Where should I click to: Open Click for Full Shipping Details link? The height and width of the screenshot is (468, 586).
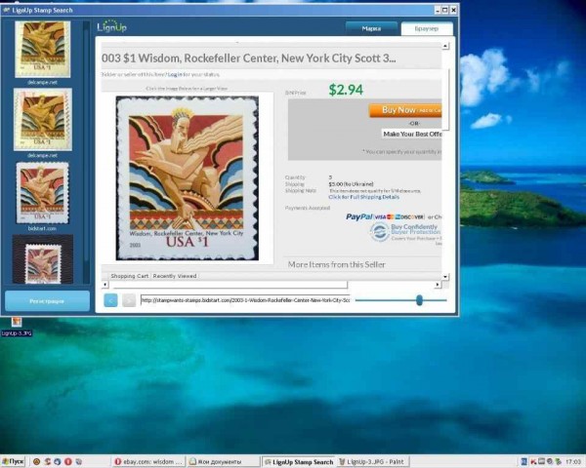coord(364,197)
